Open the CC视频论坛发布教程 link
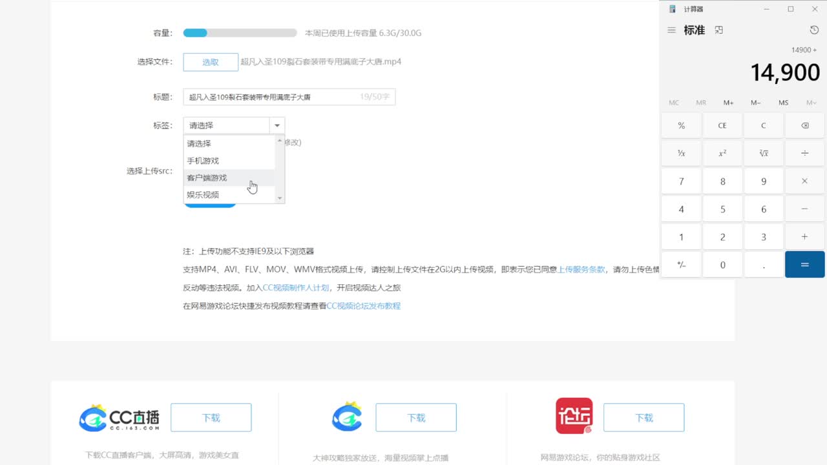The width and height of the screenshot is (827, 465). click(x=364, y=305)
